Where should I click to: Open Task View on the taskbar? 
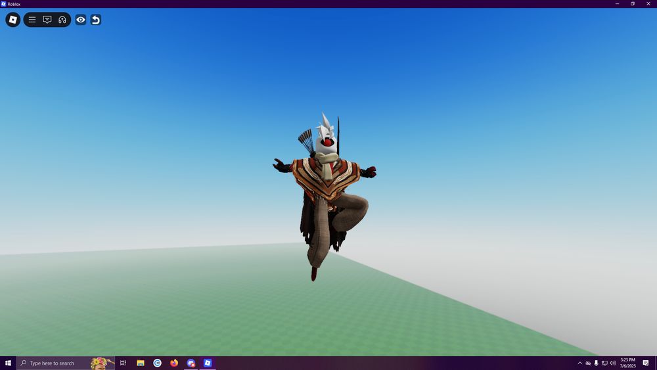pos(124,363)
